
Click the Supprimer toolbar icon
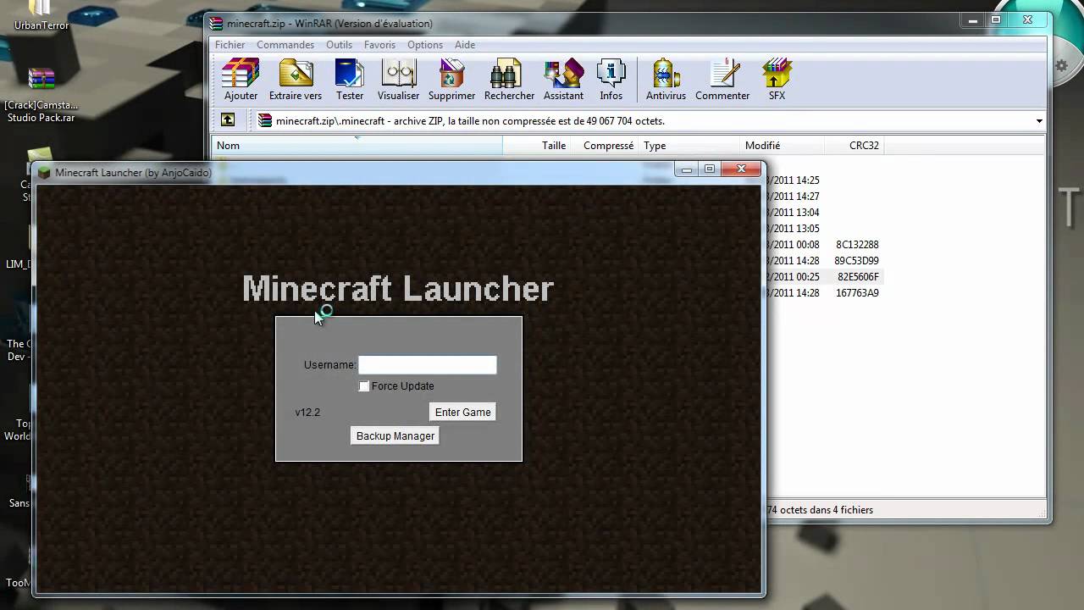tap(451, 80)
